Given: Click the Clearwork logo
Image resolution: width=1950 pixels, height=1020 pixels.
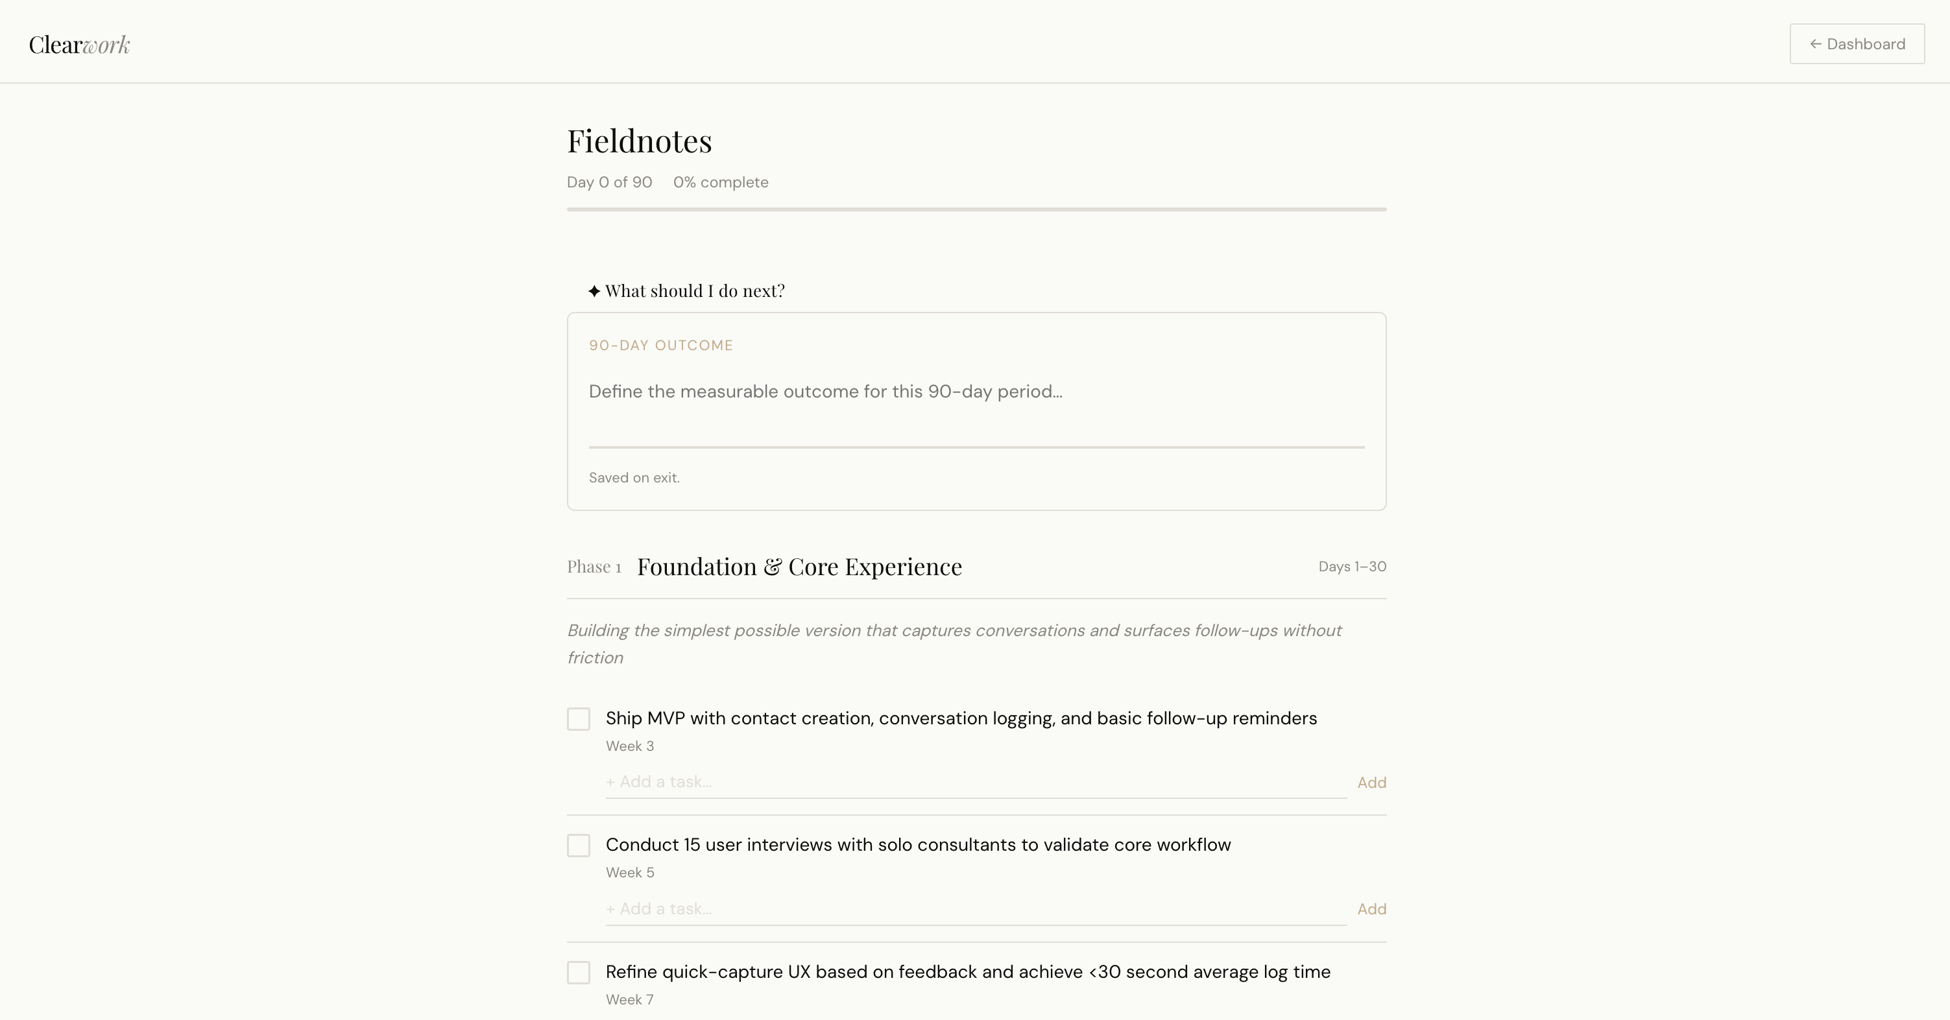Looking at the screenshot, I should point(80,45).
